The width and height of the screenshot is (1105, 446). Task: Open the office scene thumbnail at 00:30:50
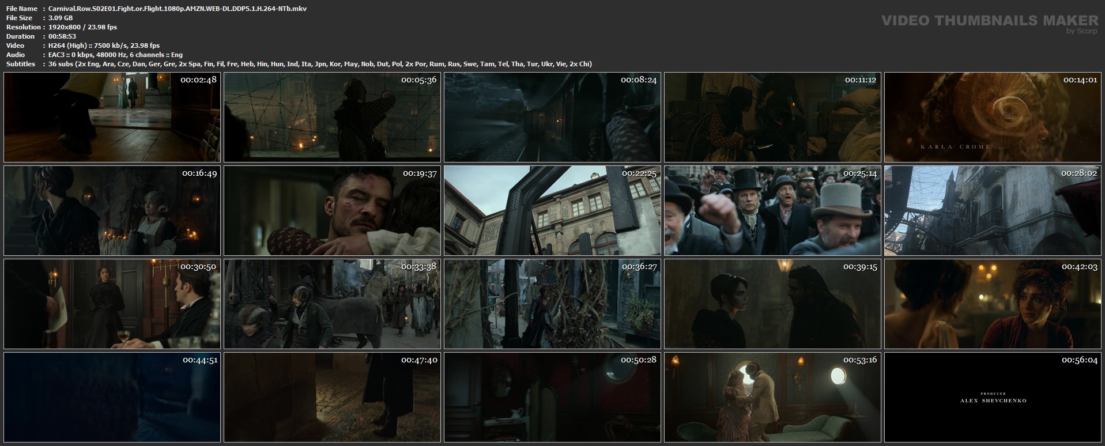click(x=112, y=304)
